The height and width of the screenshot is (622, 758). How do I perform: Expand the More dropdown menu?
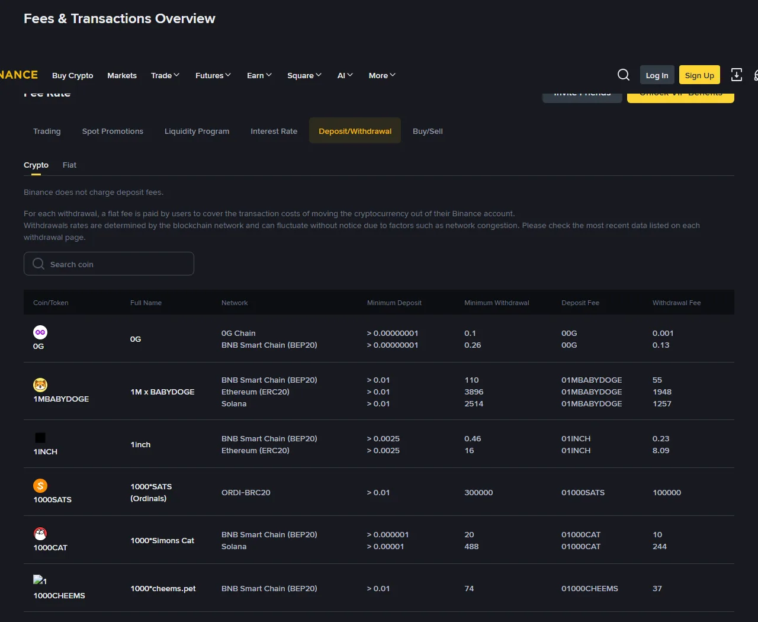382,75
